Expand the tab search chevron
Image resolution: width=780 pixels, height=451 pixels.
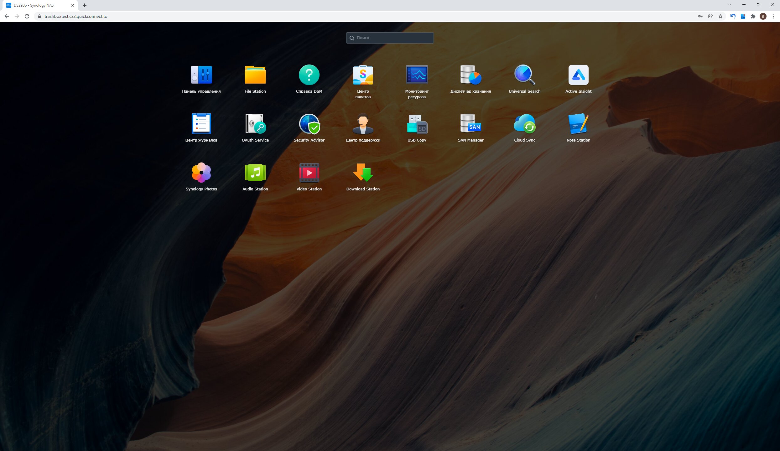(x=729, y=4)
